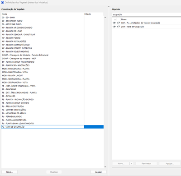Sort layers by the arrow column header
The width and height of the screenshot is (181, 176).
pos(115,19)
